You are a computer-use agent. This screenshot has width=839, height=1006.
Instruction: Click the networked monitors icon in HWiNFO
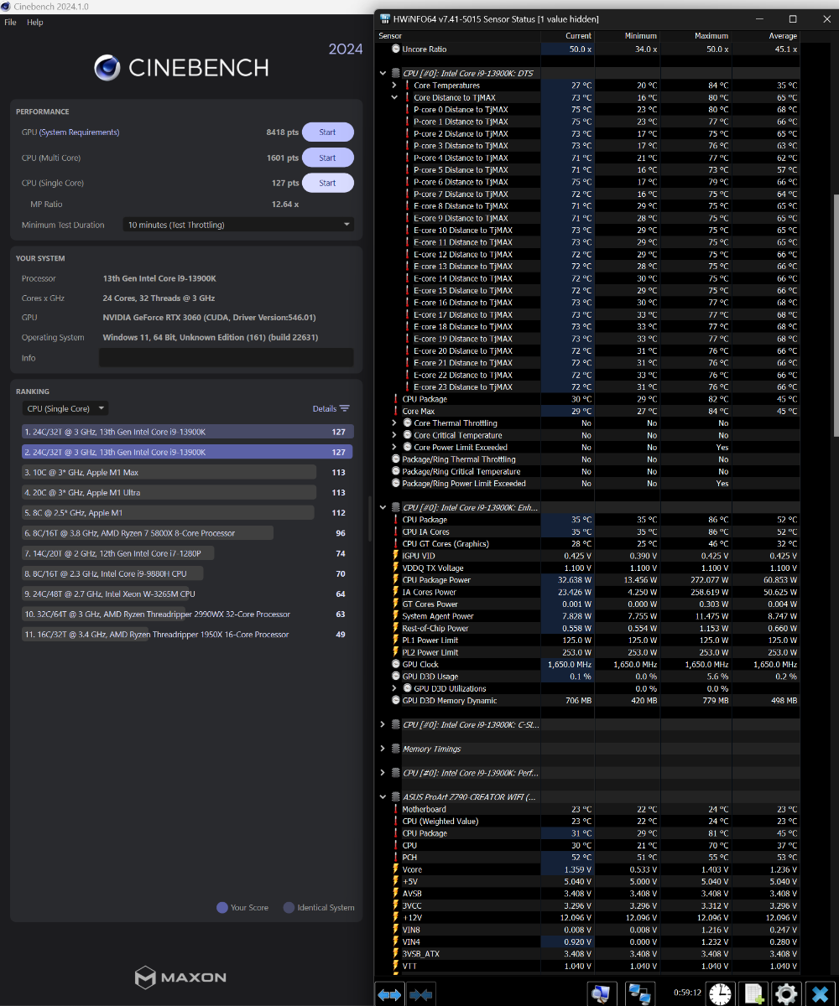coord(640,994)
